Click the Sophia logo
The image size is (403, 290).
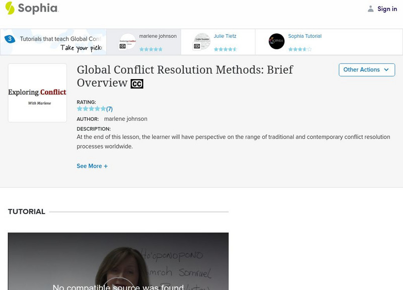(32, 8)
